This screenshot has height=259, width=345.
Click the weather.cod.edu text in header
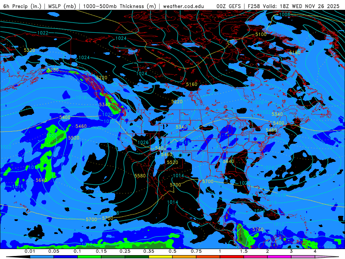pos(183,6)
